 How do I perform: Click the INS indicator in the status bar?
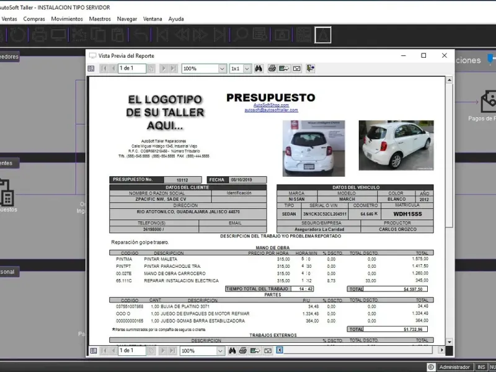coord(481,367)
